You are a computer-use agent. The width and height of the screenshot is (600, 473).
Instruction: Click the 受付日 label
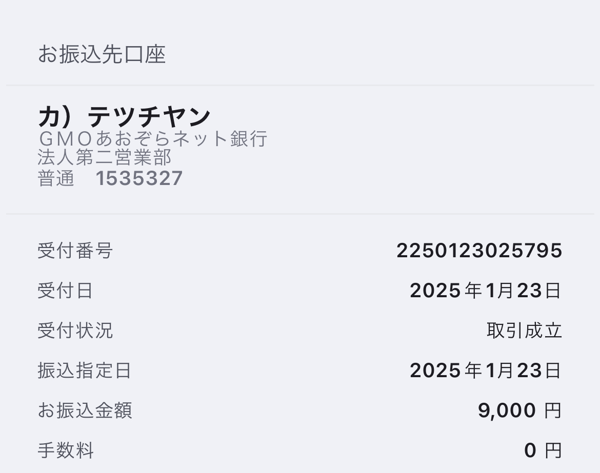[66, 291]
